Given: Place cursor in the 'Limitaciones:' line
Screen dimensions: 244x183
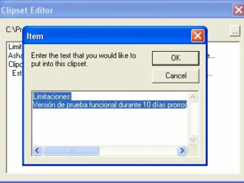Looking at the screenshot, I should point(52,96).
